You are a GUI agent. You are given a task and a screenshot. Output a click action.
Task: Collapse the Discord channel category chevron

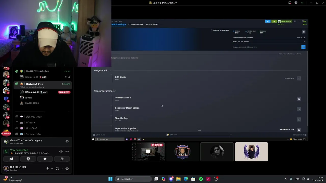(45, 112)
